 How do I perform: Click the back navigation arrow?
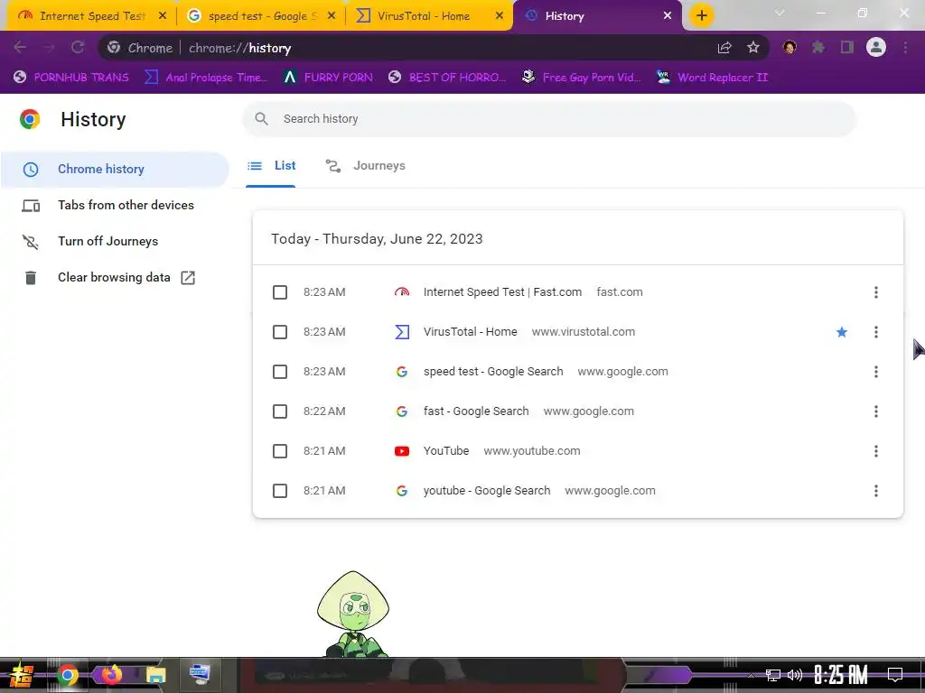tap(20, 48)
